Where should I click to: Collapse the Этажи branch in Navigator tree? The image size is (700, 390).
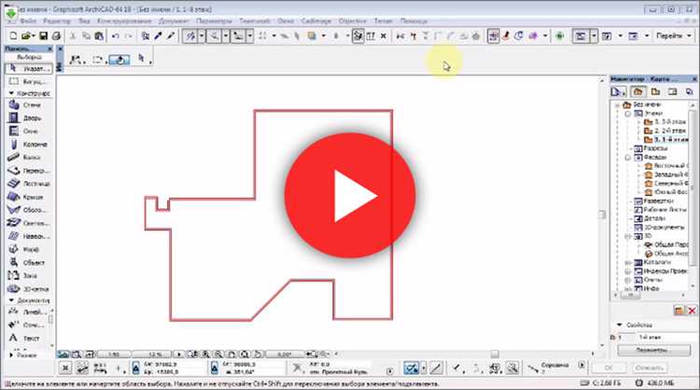tap(628, 114)
